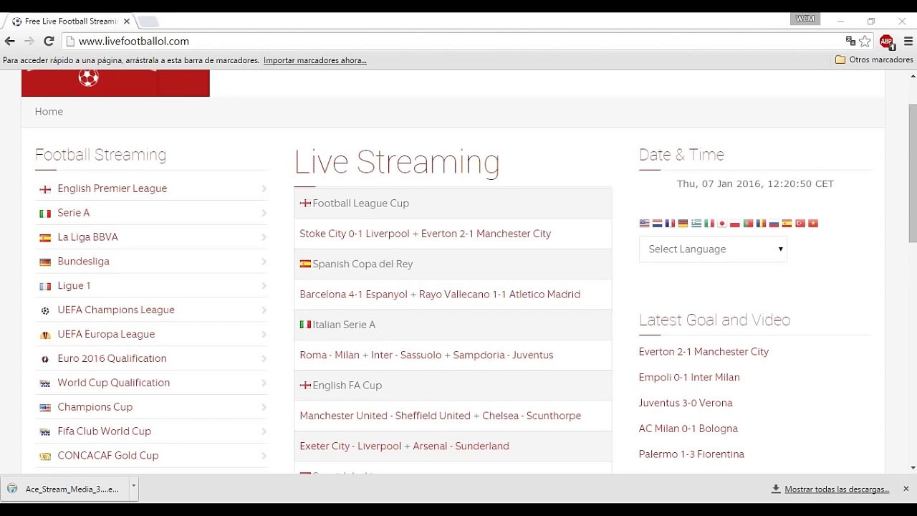Expand the Serie A chevron
The width and height of the screenshot is (917, 516).
(x=264, y=213)
